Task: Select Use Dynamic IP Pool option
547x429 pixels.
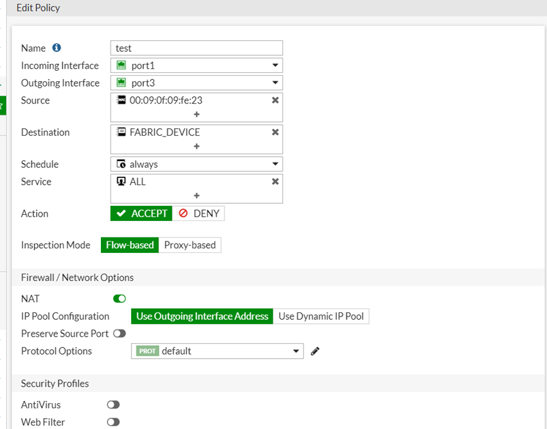Action: coord(321,316)
